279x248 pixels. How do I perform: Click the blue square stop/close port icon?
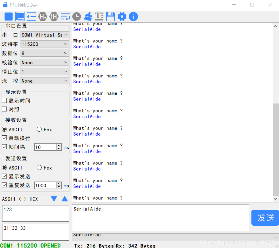click(x=8, y=17)
